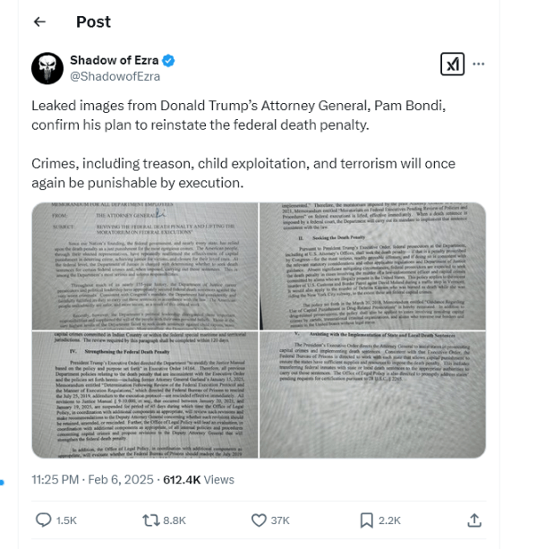Screen dimensions: 537x549
Task: View top-right Seeking the Death Penalty image
Action: (x=372, y=266)
